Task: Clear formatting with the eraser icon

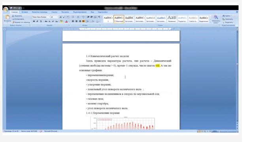Action: 68,17
